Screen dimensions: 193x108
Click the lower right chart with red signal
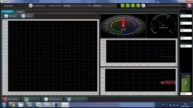[x=141, y=80]
